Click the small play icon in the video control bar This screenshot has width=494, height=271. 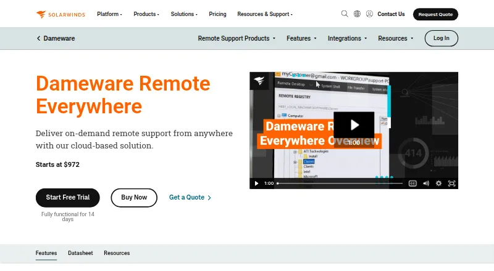click(256, 184)
